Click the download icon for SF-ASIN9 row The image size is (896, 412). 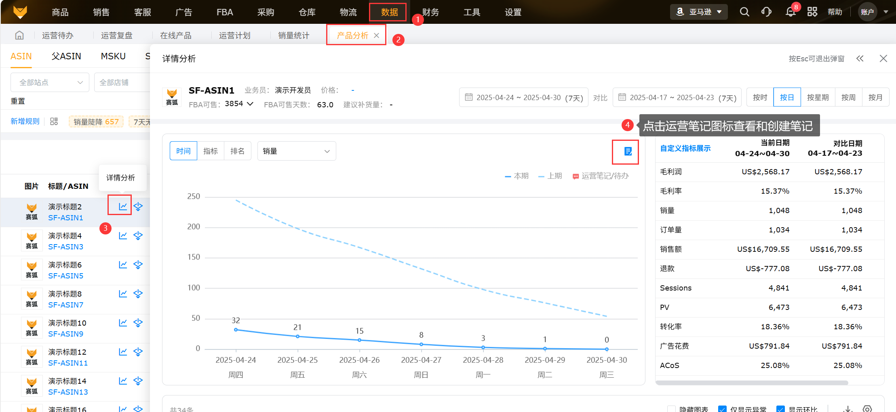(x=138, y=323)
